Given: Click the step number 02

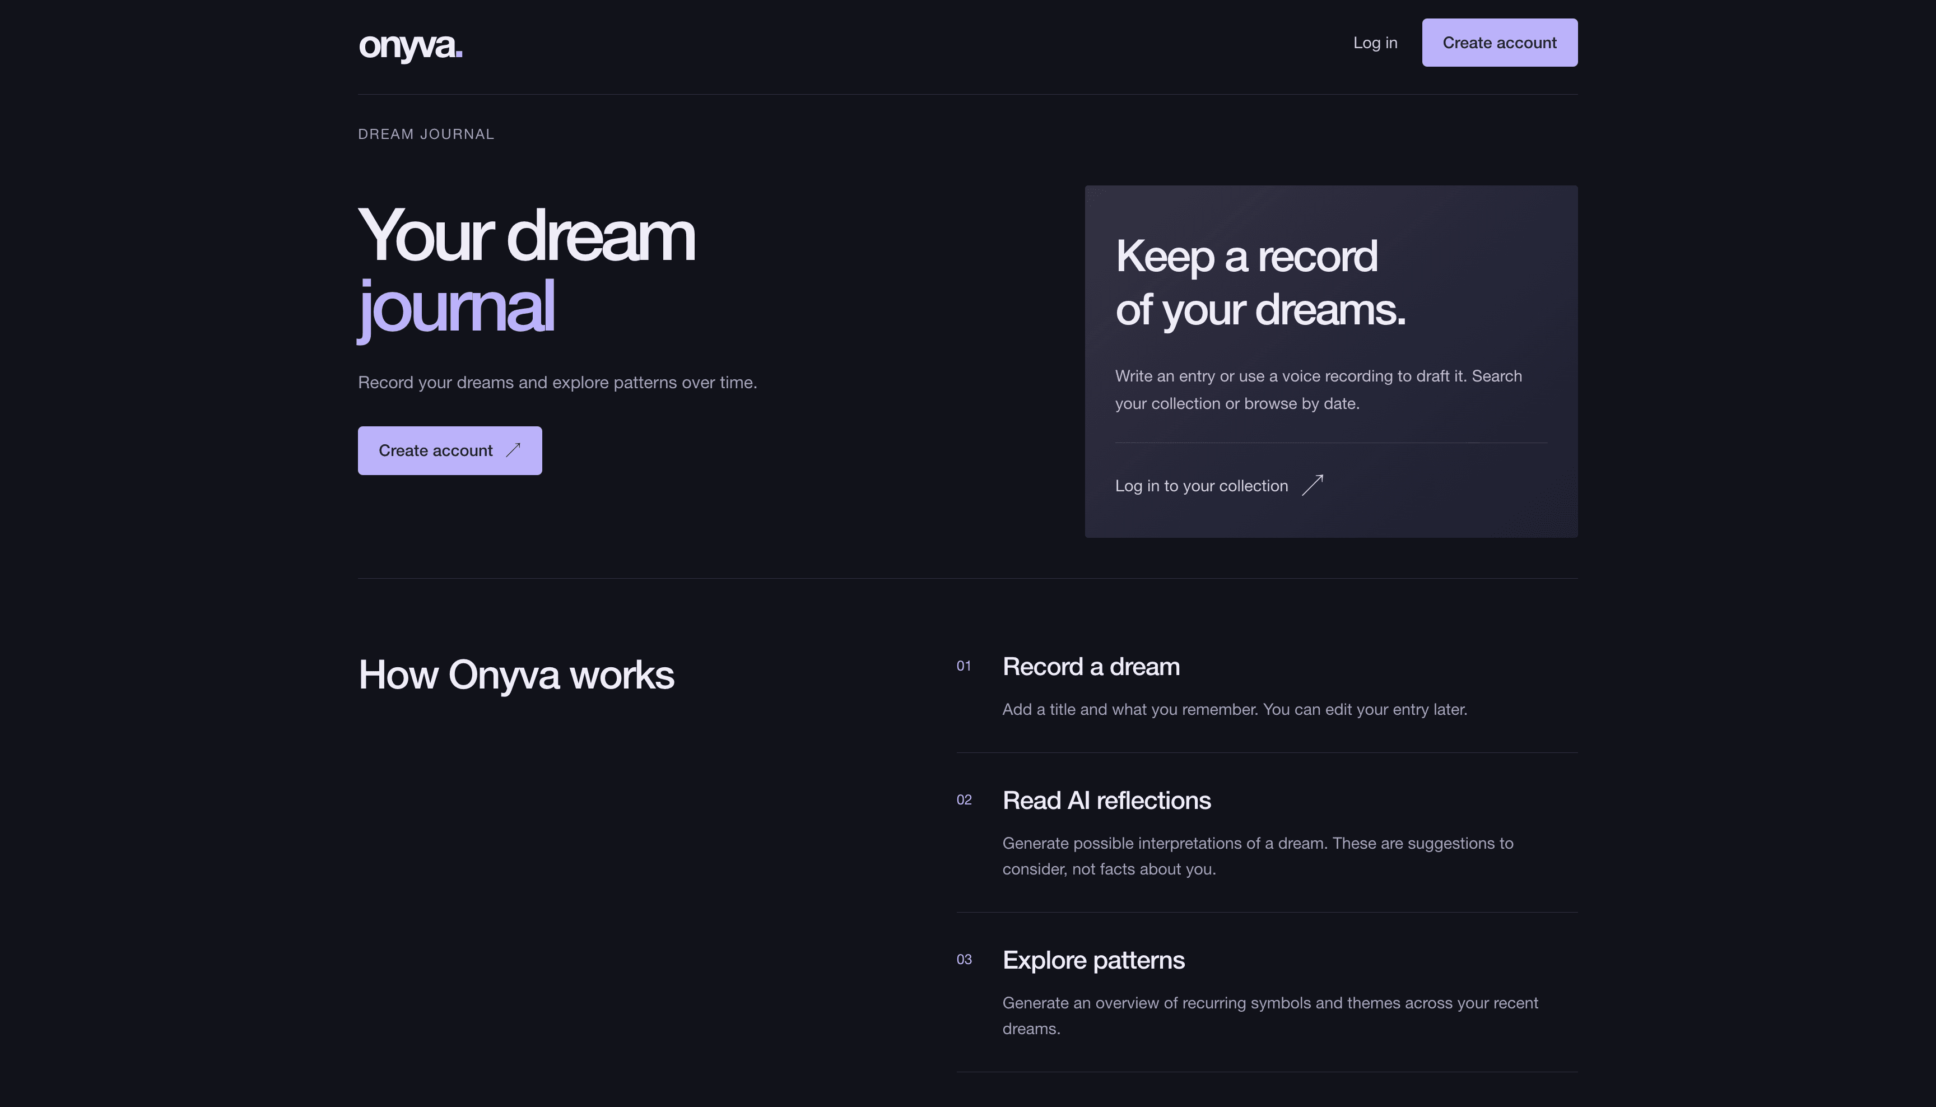Looking at the screenshot, I should 964,800.
